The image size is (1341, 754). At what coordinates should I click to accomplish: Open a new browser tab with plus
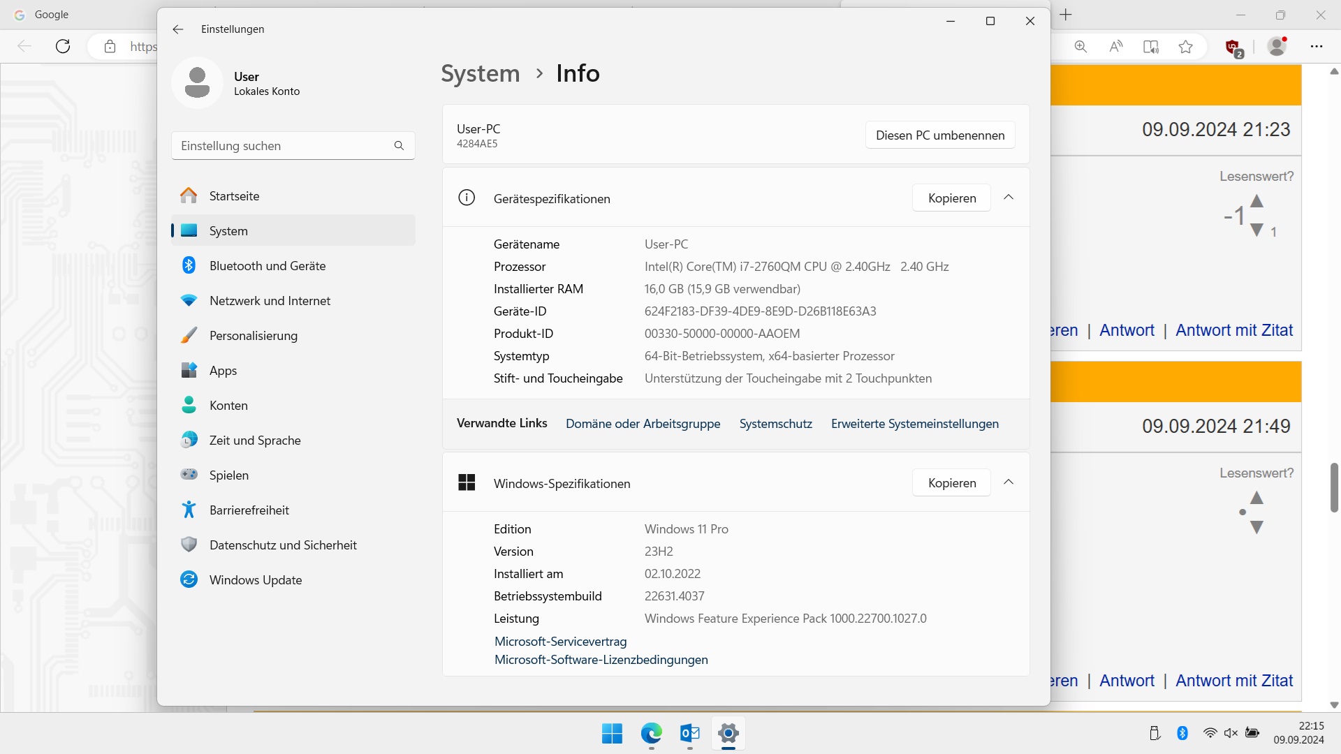pos(1066,15)
